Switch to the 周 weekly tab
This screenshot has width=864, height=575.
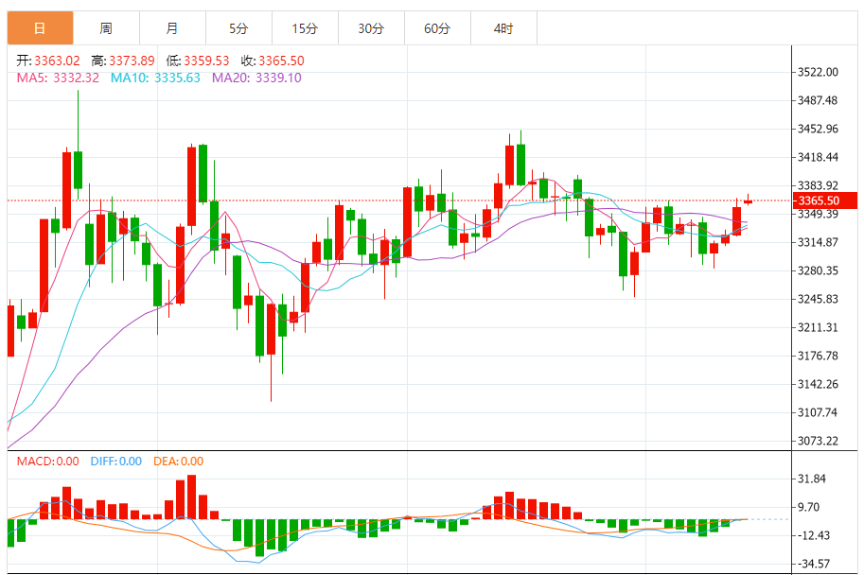click(x=106, y=28)
